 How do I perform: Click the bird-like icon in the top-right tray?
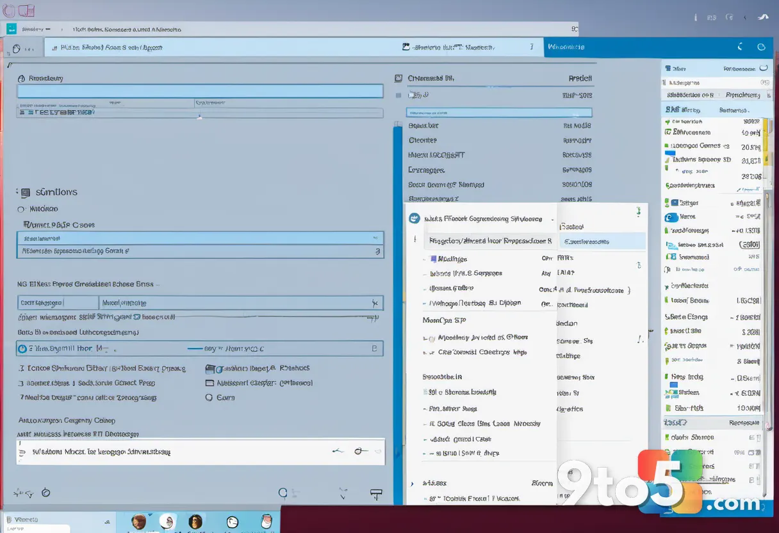(762, 18)
